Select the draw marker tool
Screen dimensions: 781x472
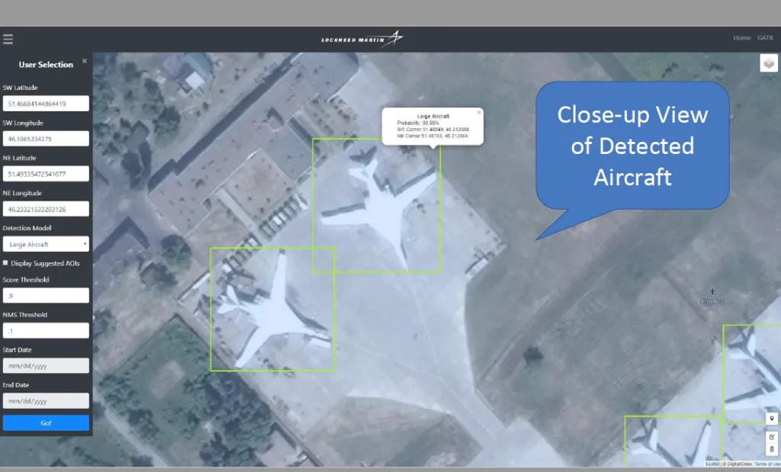coord(772,419)
